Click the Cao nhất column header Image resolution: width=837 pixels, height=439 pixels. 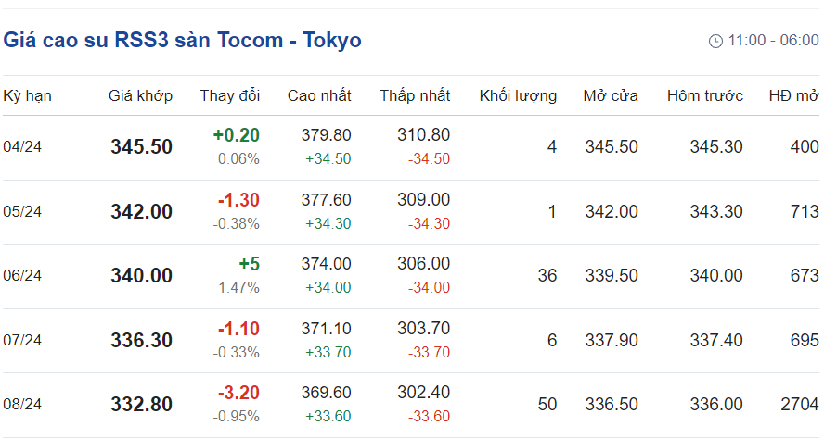click(x=319, y=95)
